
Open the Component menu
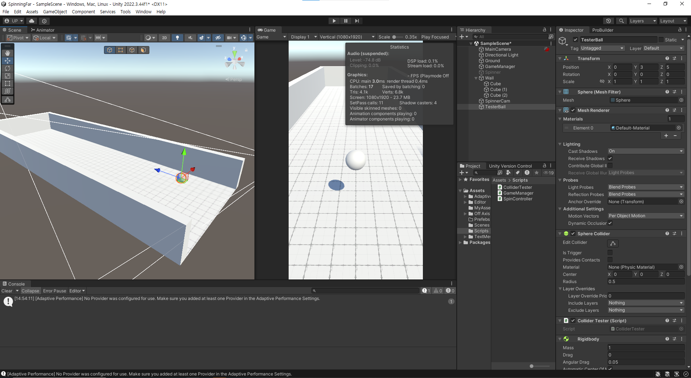click(83, 12)
